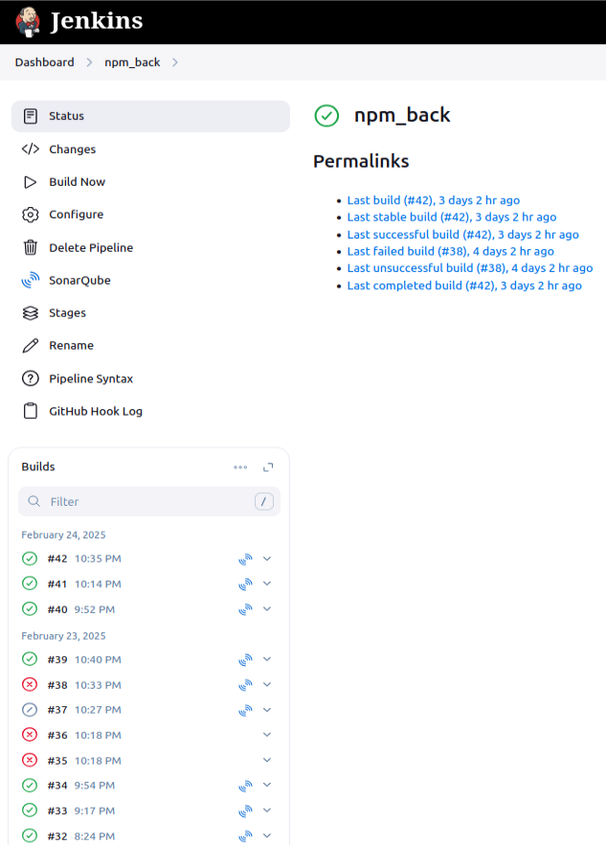Open the Builds three-dot options menu
Screen dimensions: 606x845
tap(240, 468)
